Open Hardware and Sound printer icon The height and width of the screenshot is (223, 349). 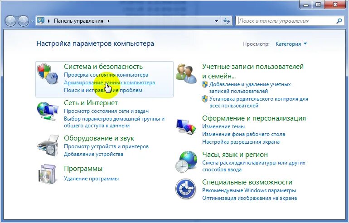pos(48,145)
